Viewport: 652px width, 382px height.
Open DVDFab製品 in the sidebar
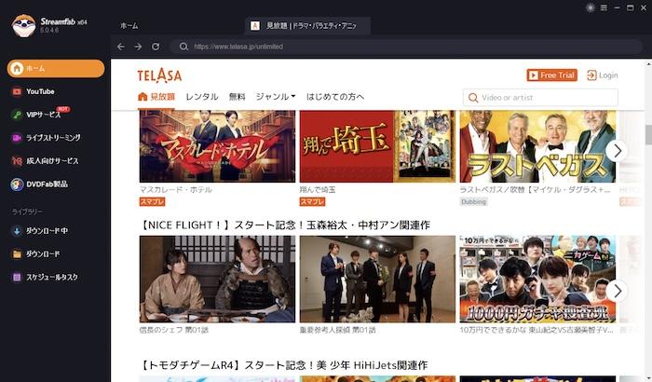click(47, 184)
